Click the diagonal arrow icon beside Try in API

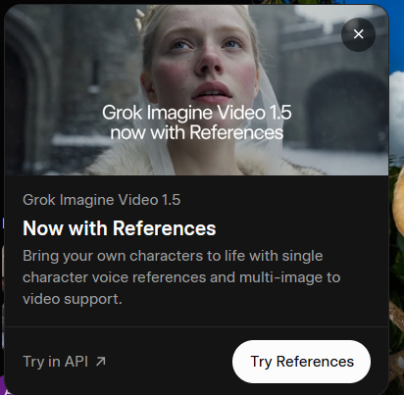pos(101,362)
